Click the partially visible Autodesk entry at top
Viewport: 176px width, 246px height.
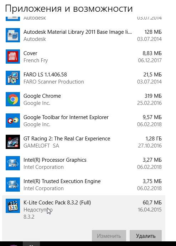click(84, 18)
